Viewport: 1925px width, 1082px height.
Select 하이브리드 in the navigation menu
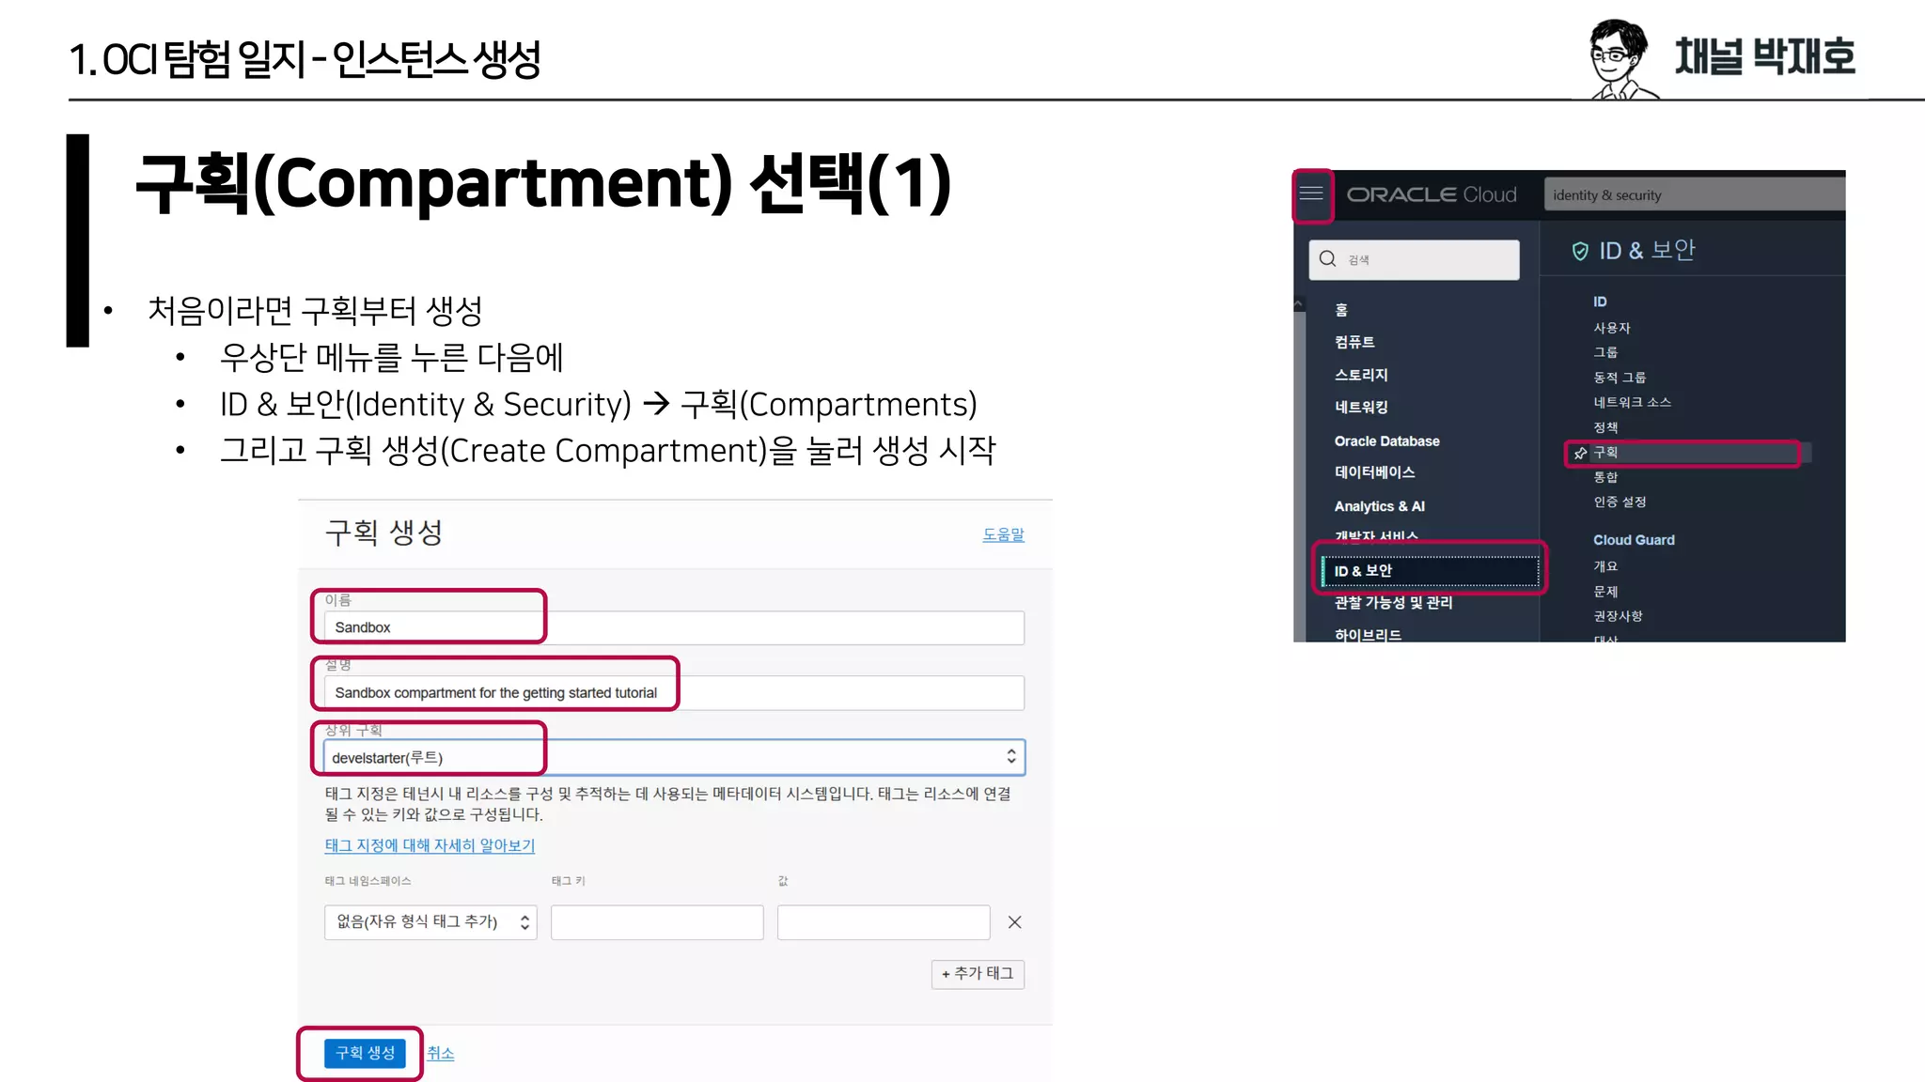click(1368, 635)
